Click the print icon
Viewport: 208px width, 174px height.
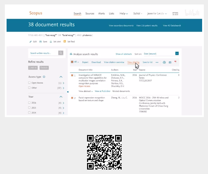[x=164, y=62]
